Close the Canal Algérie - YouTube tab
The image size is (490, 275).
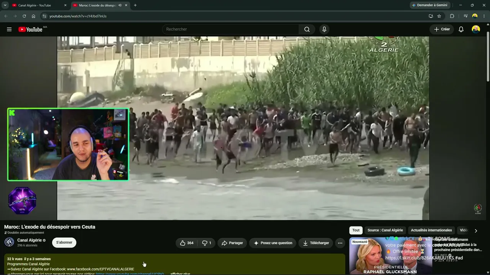tap(65, 5)
